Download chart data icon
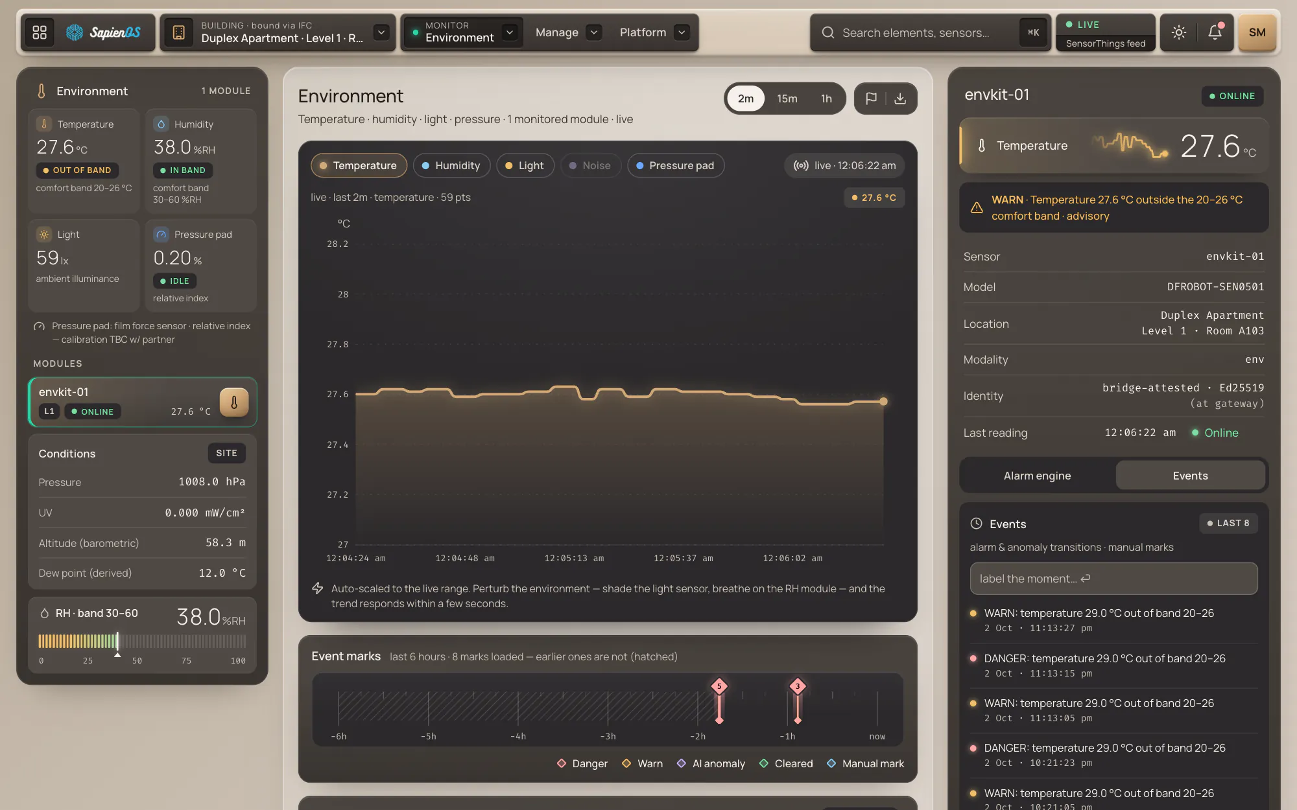This screenshot has height=810, width=1297. coord(900,98)
